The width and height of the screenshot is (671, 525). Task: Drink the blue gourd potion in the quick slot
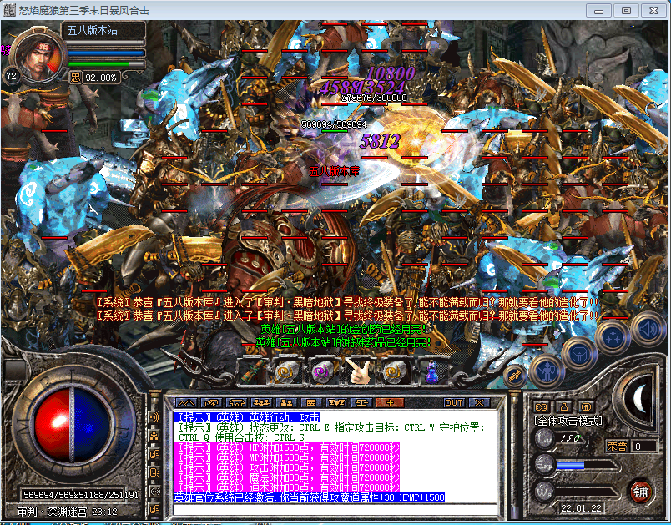tap(431, 371)
